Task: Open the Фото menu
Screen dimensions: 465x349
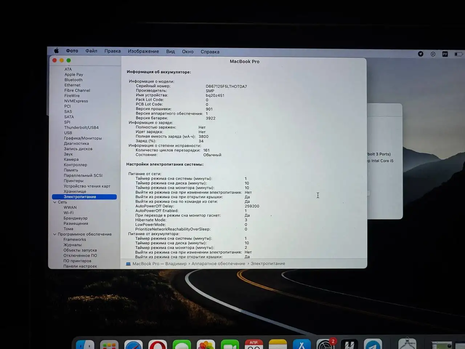Action: click(72, 51)
